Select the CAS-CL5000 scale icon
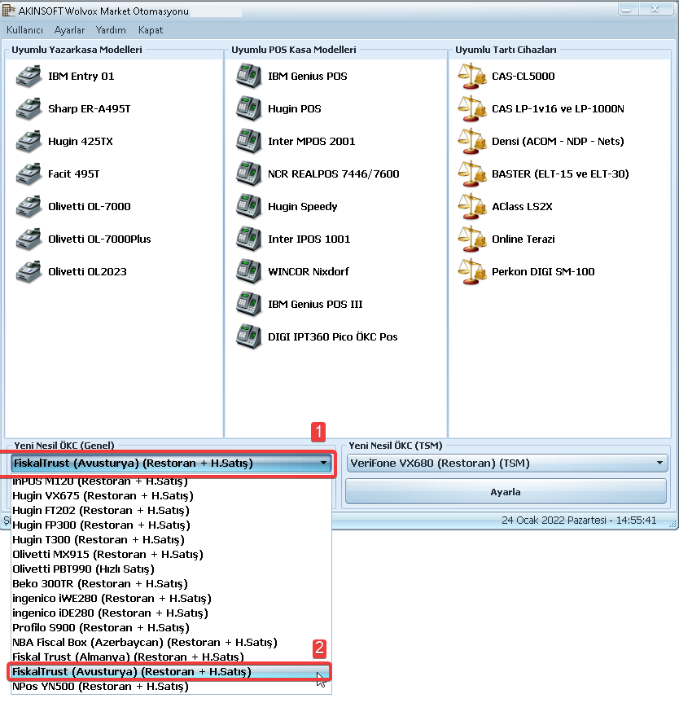 click(472, 77)
